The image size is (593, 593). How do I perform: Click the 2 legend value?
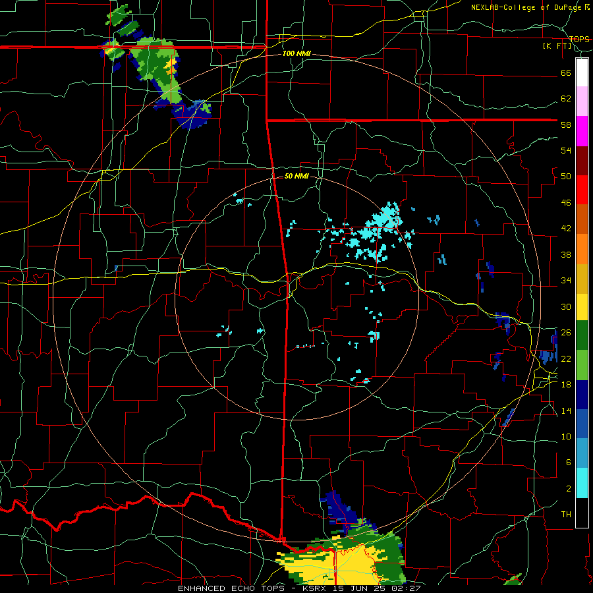coord(569,489)
